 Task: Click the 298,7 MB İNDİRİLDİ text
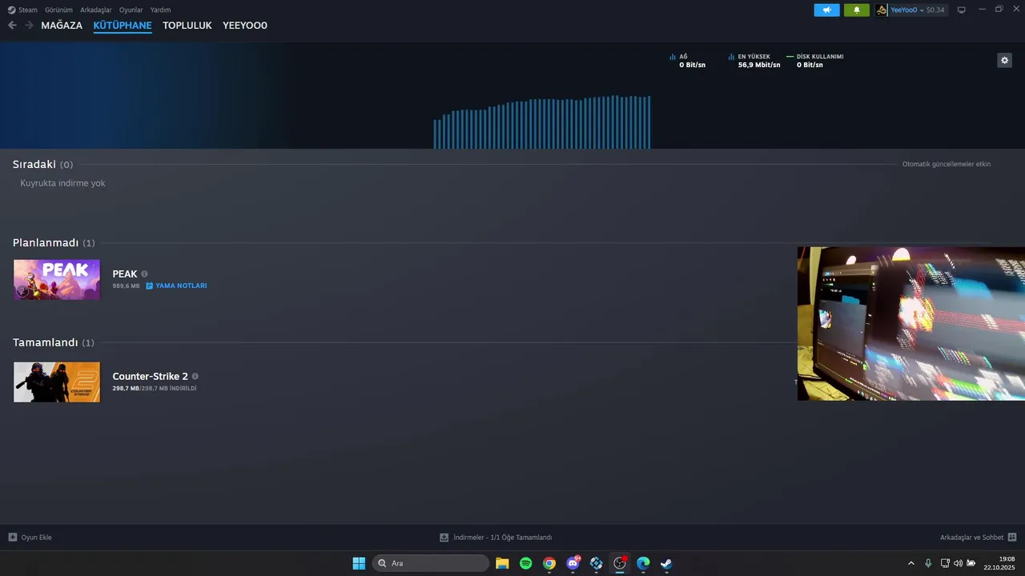pyautogui.click(x=155, y=388)
